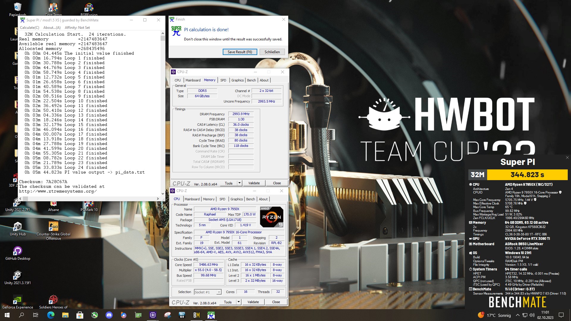The image size is (571, 321).
Task: Open Unity Hub desktop shortcut
Action: (x=18, y=229)
